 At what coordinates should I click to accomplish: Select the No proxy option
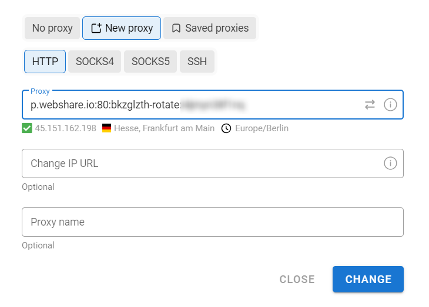pyautogui.click(x=52, y=28)
